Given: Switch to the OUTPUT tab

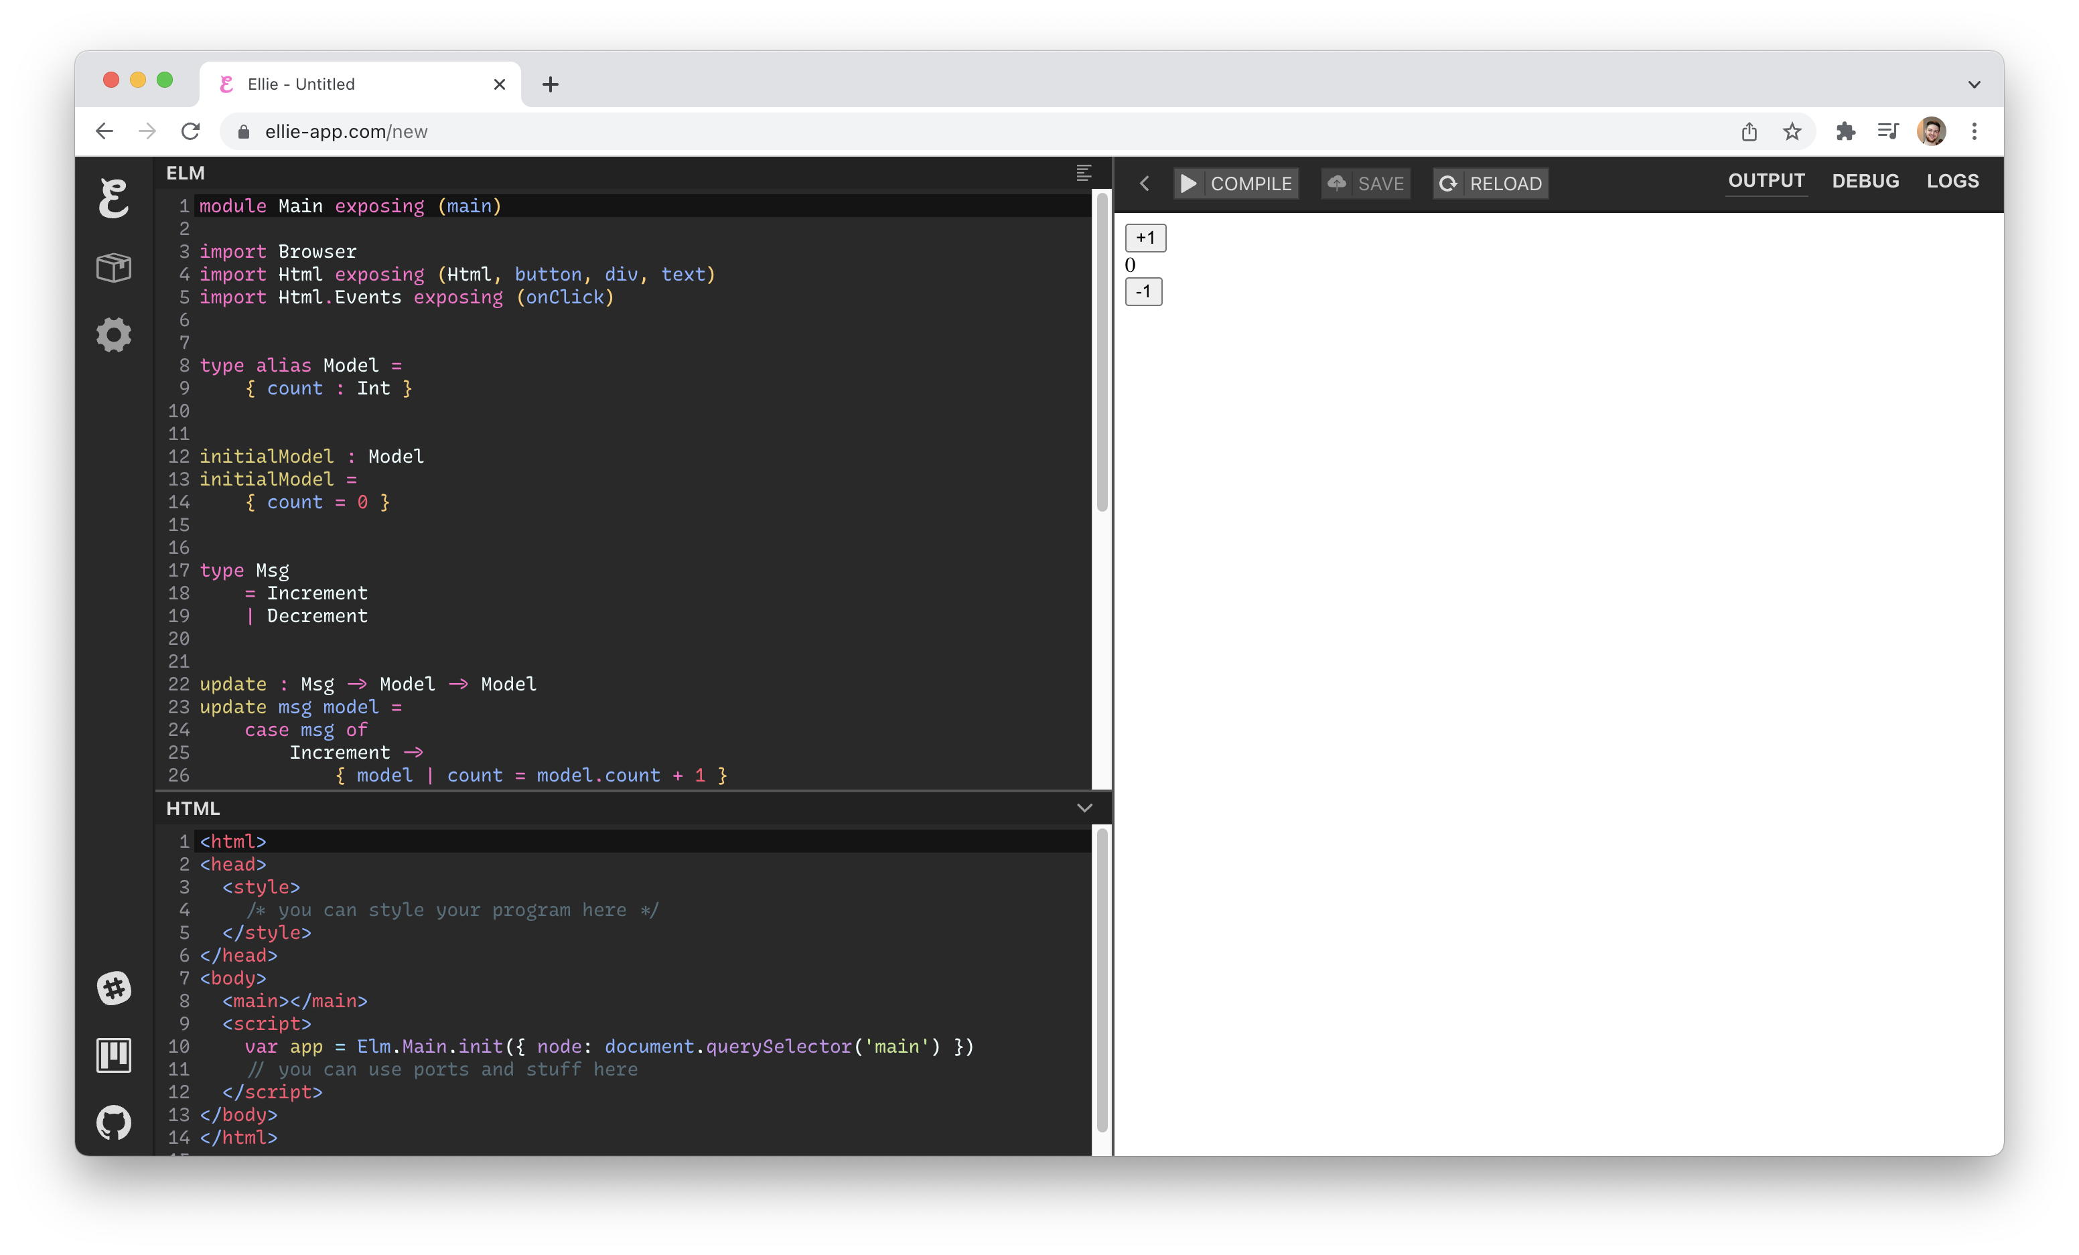Looking at the screenshot, I should coord(1766,181).
